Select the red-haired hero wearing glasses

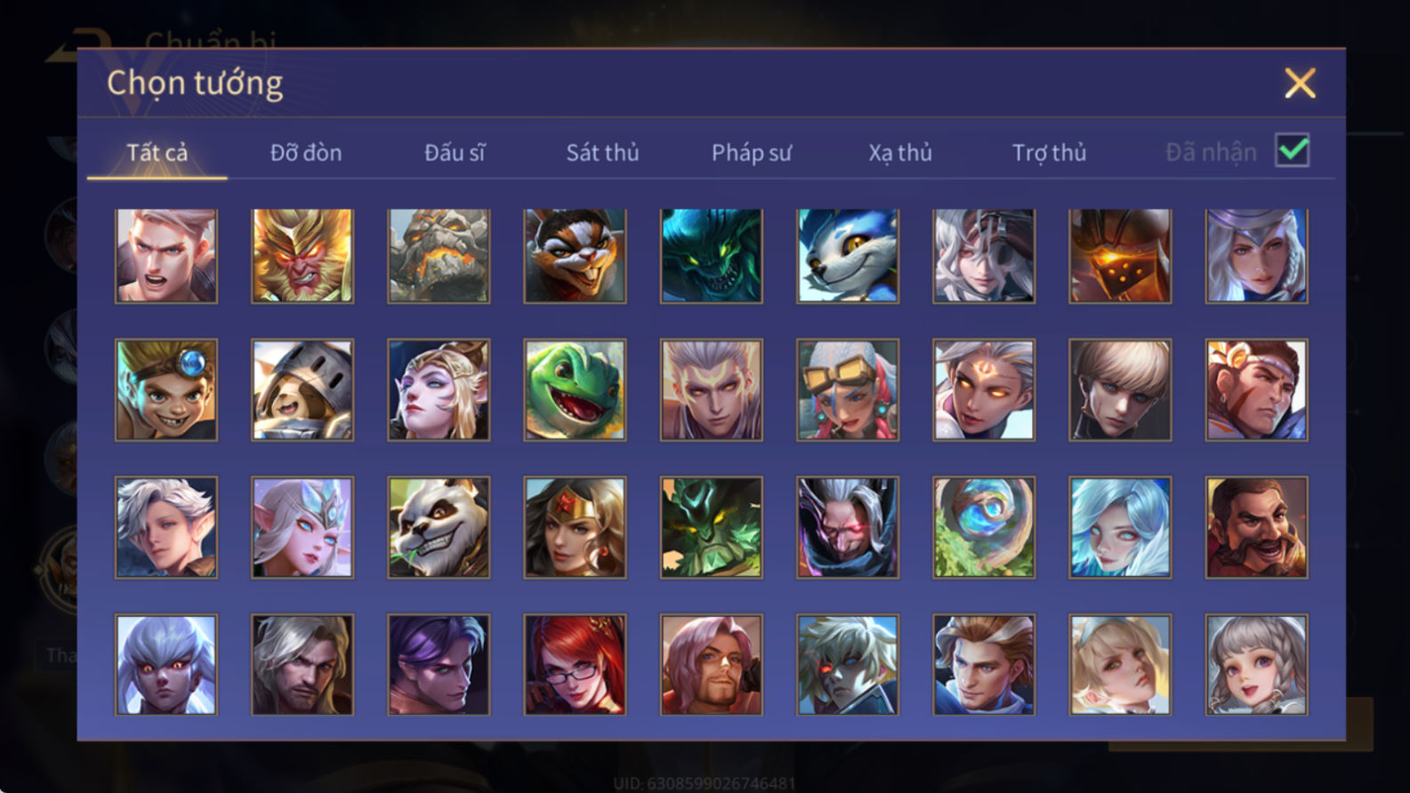(x=575, y=665)
